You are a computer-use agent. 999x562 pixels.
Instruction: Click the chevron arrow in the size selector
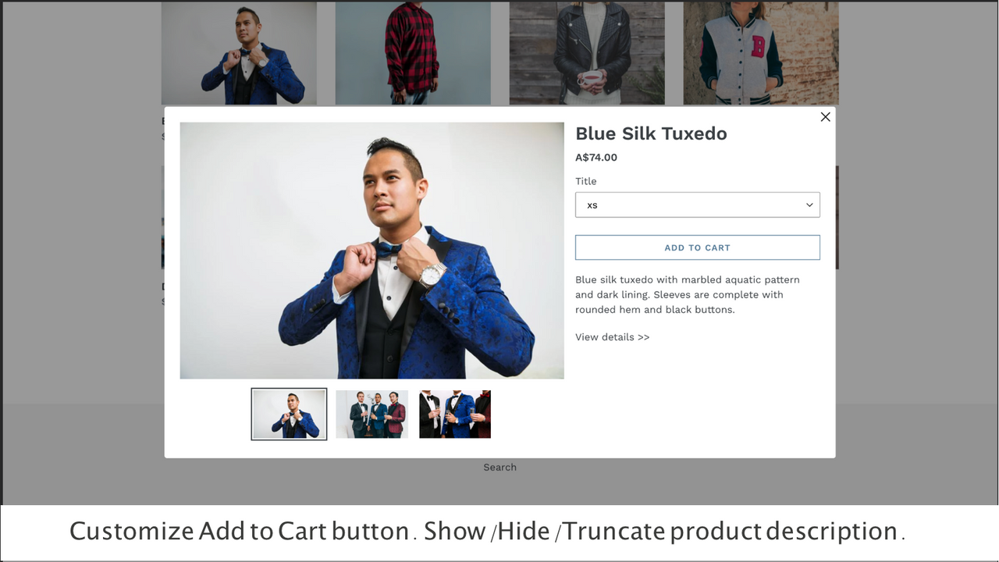tap(809, 205)
